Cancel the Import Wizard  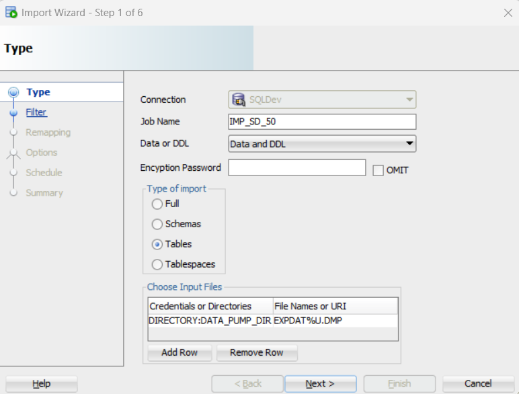pos(478,384)
